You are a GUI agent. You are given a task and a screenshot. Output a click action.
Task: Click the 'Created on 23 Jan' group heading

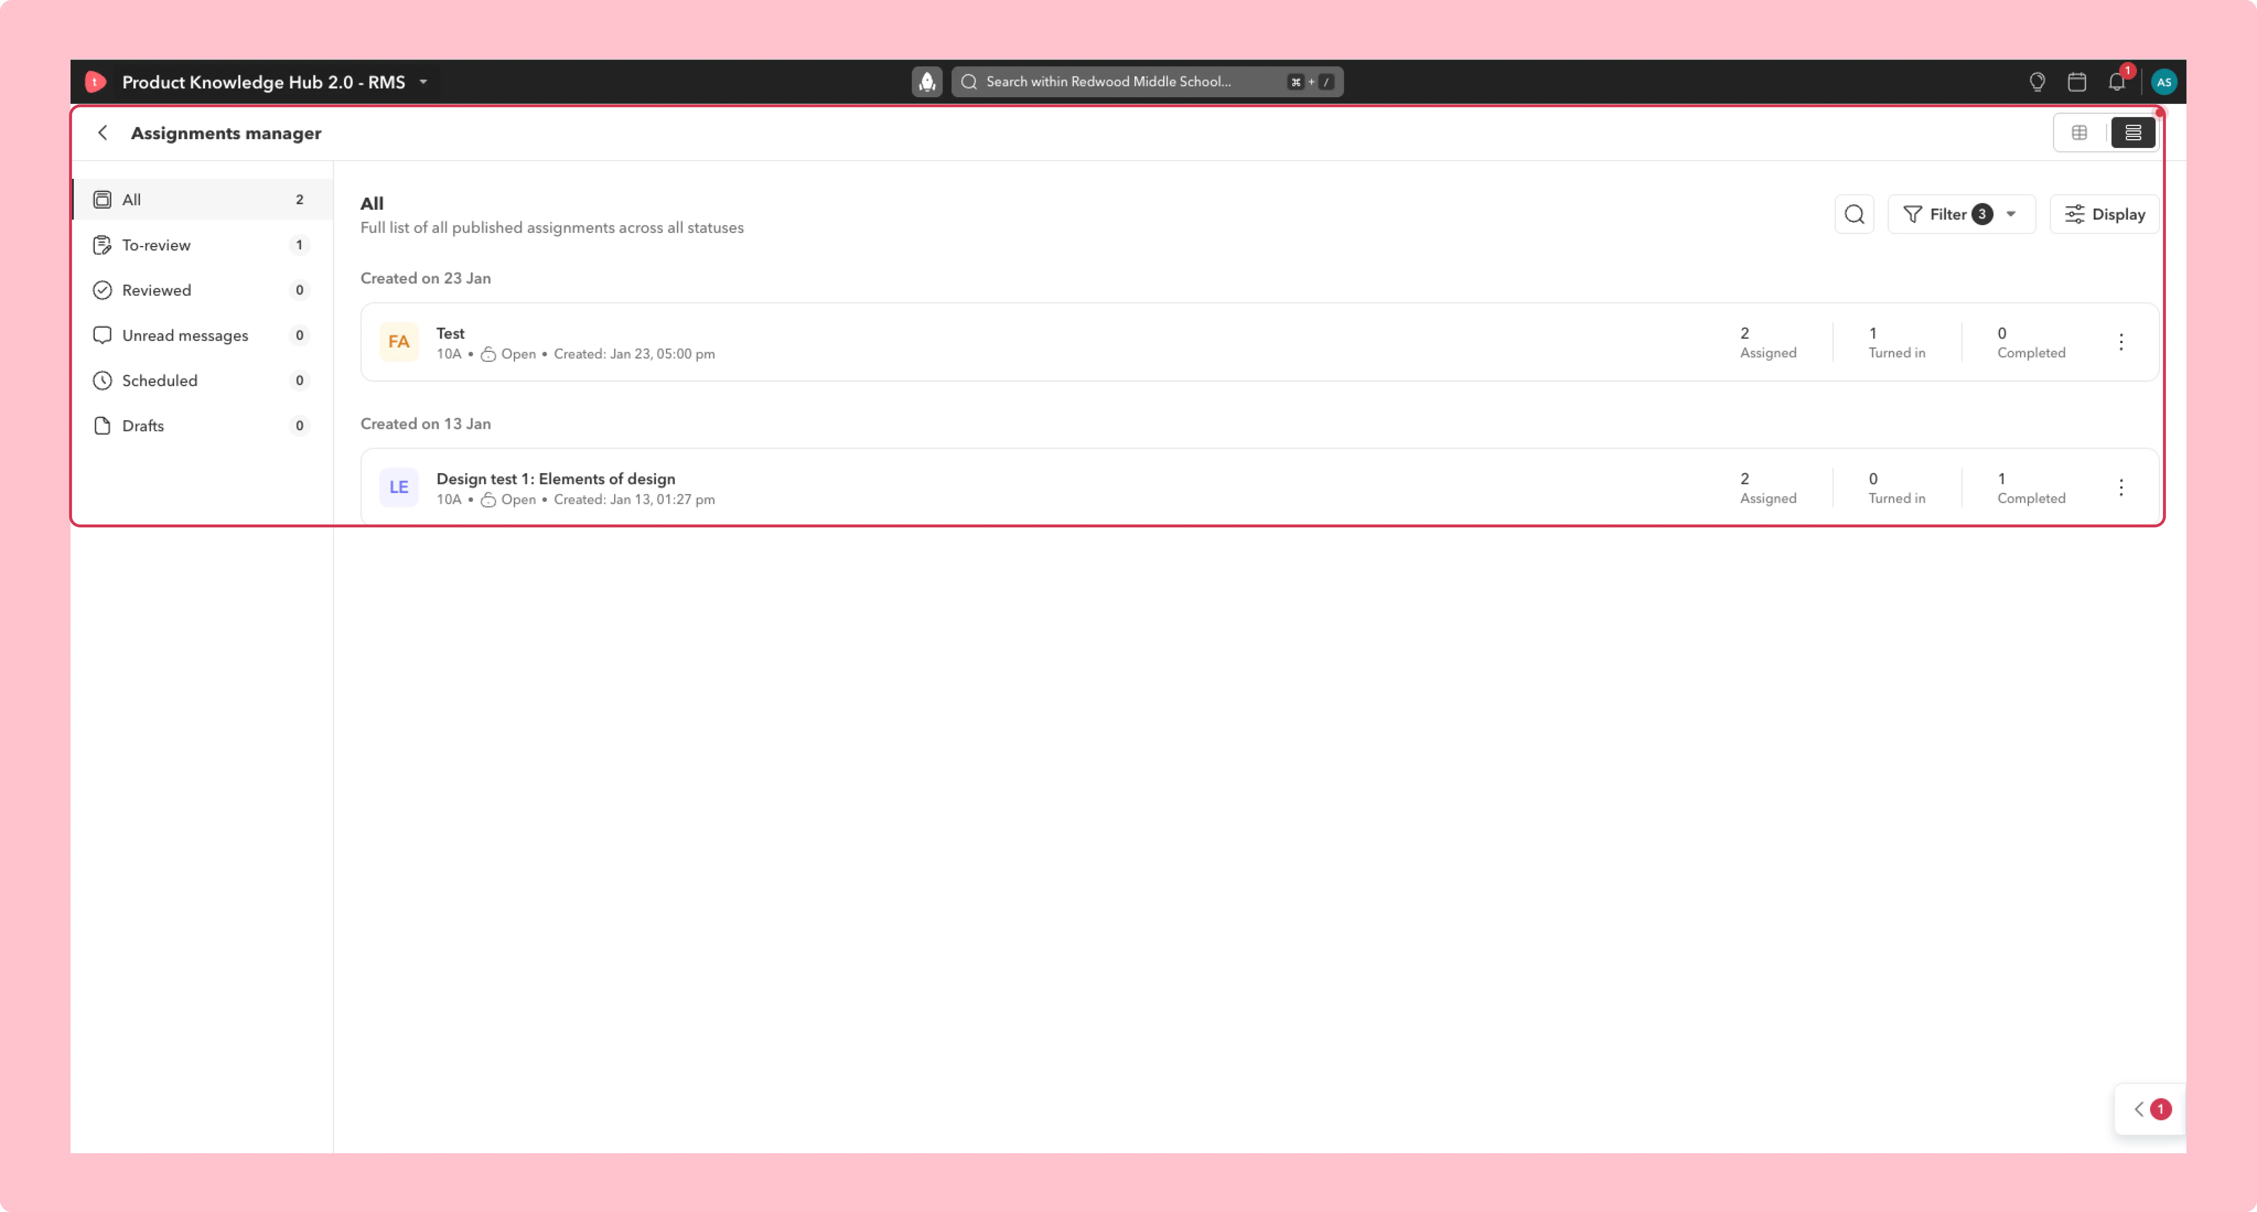[426, 278]
